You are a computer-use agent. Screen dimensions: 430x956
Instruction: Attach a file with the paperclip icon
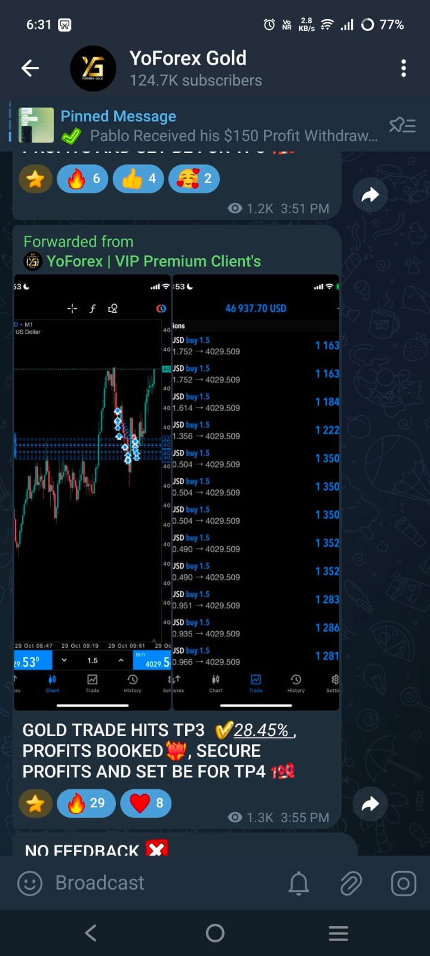[351, 883]
